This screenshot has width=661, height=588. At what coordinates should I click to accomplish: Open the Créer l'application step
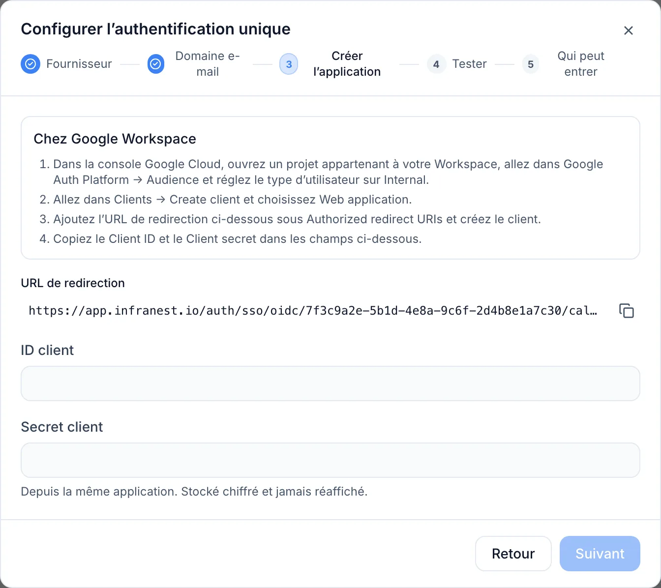(347, 64)
